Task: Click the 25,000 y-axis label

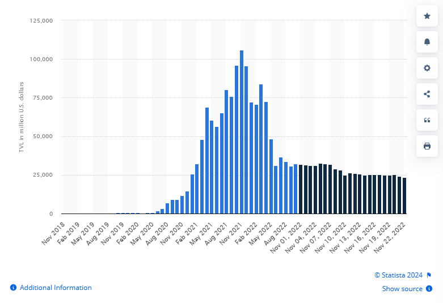Action: click(43, 175)
